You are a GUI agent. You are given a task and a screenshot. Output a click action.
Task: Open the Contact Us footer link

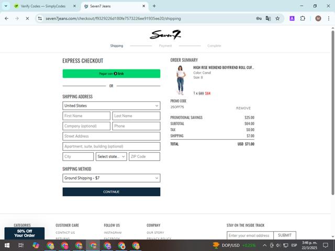point(65,233)
